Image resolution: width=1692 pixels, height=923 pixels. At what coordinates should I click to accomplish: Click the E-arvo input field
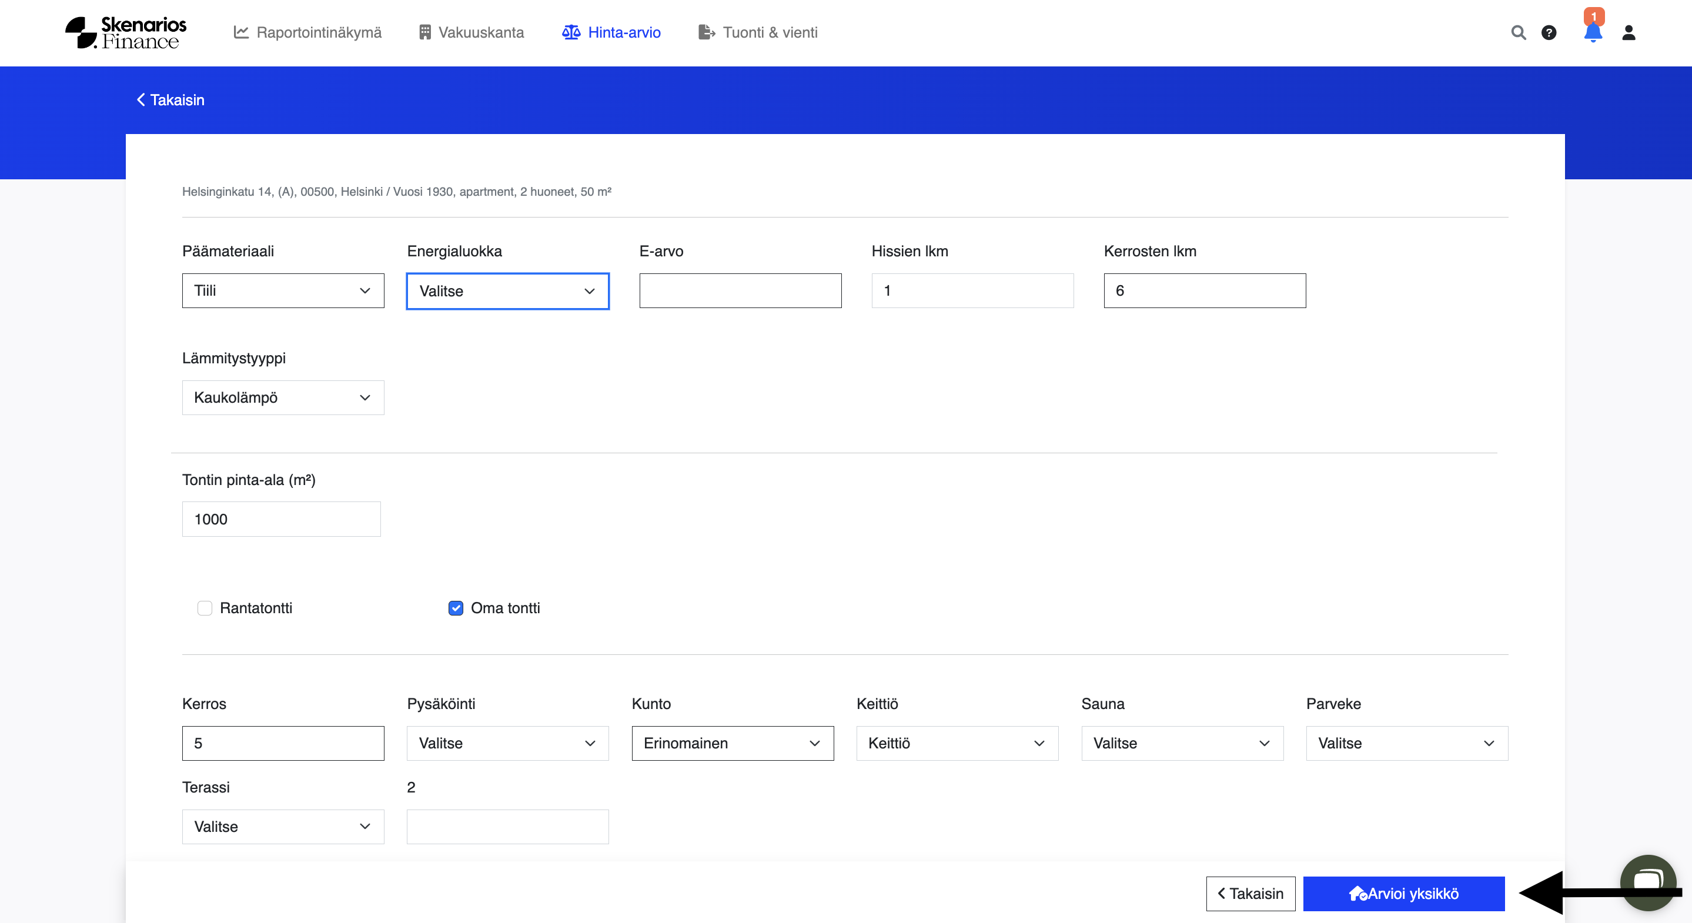coord(740,290)
